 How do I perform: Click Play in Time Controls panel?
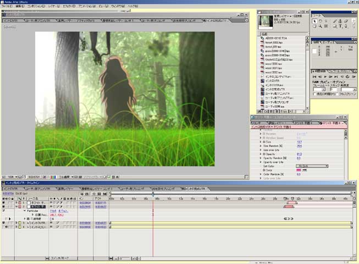[325, 76]
